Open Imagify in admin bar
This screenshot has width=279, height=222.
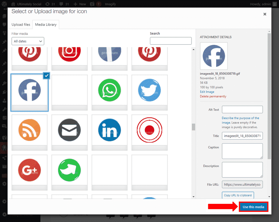[110, 4]
